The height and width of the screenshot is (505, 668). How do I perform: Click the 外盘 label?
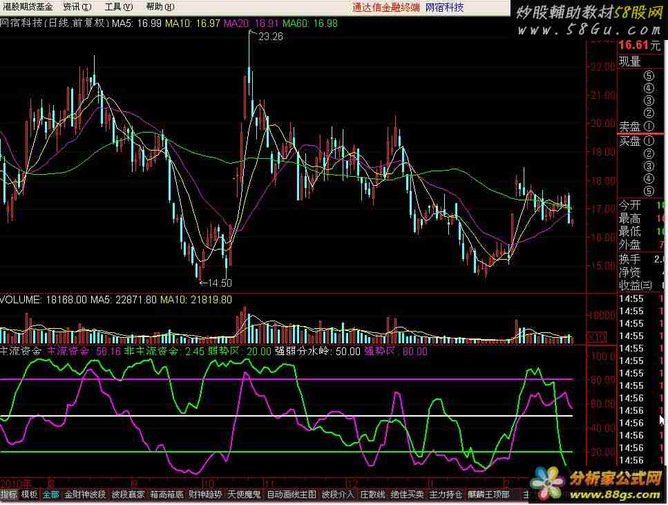click(629, 245)
